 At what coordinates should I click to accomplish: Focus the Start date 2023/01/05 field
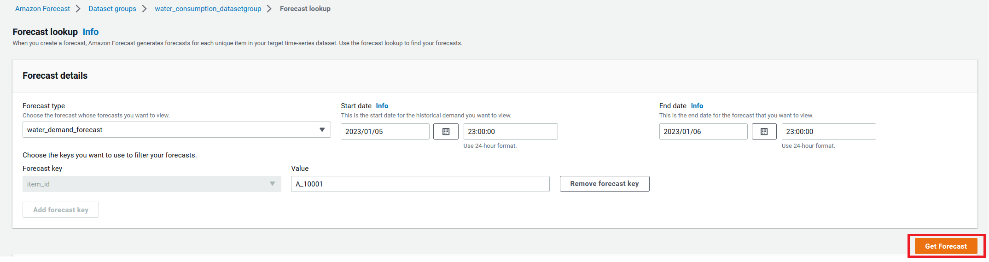point(385,132)
